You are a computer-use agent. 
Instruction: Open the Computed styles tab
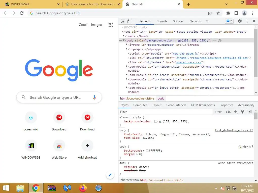click(x=140, y=105)
